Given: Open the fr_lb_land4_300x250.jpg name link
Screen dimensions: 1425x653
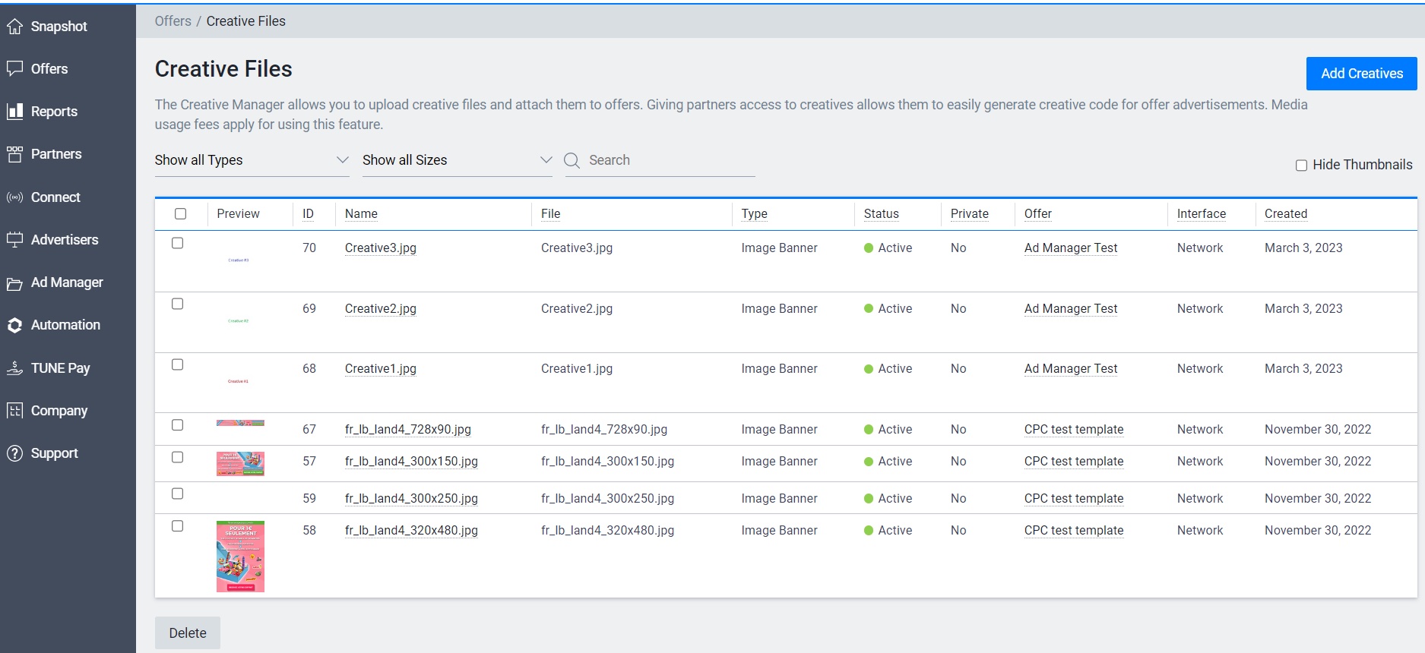Looking at the screenshot, I should [411, 498].
